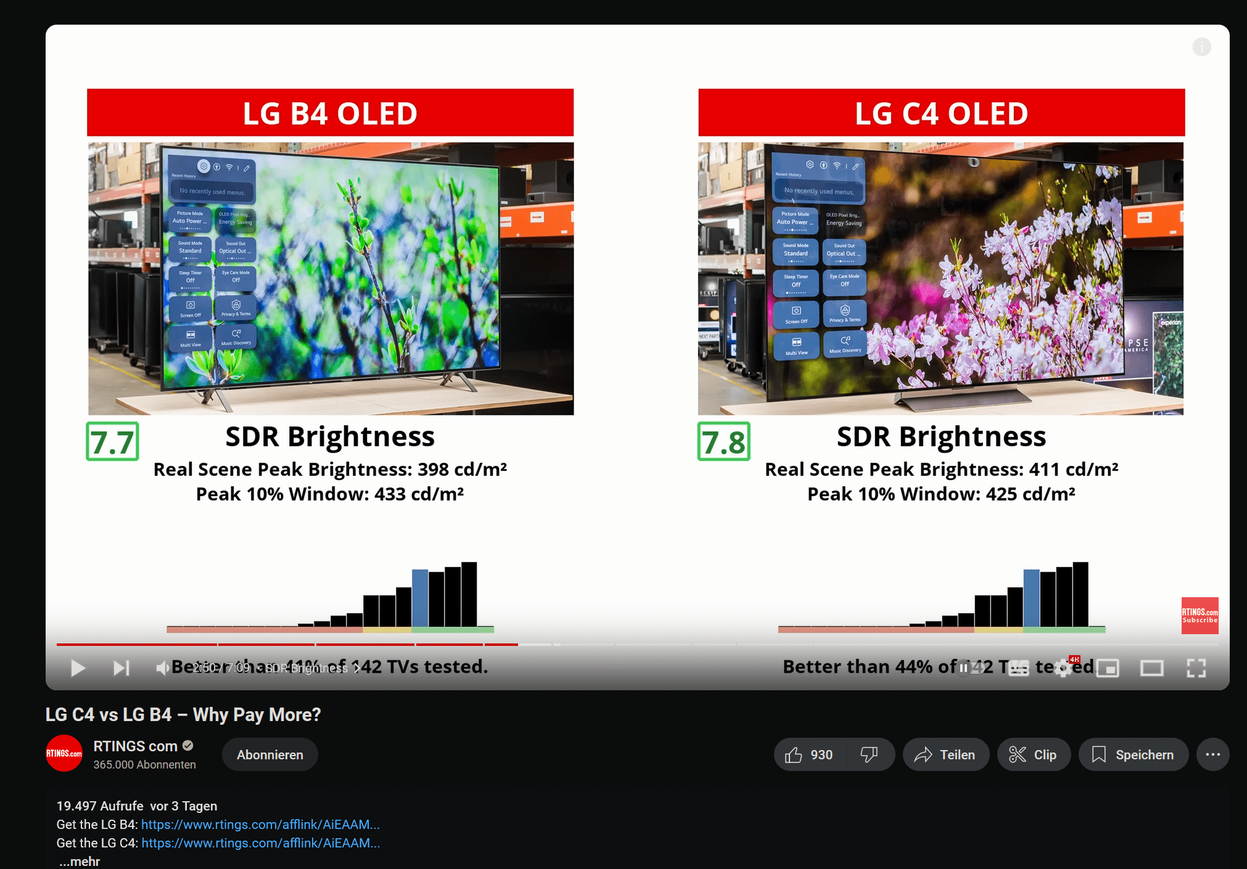Expand the description with ...mehr
The height and width of the screenshot is (869, 1247).
79,862
